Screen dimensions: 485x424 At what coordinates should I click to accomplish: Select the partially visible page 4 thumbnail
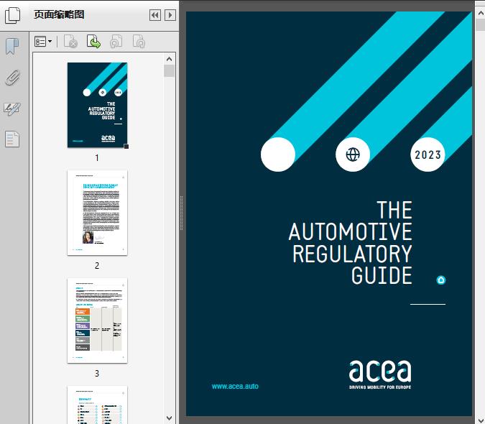(x=98, y=405)
